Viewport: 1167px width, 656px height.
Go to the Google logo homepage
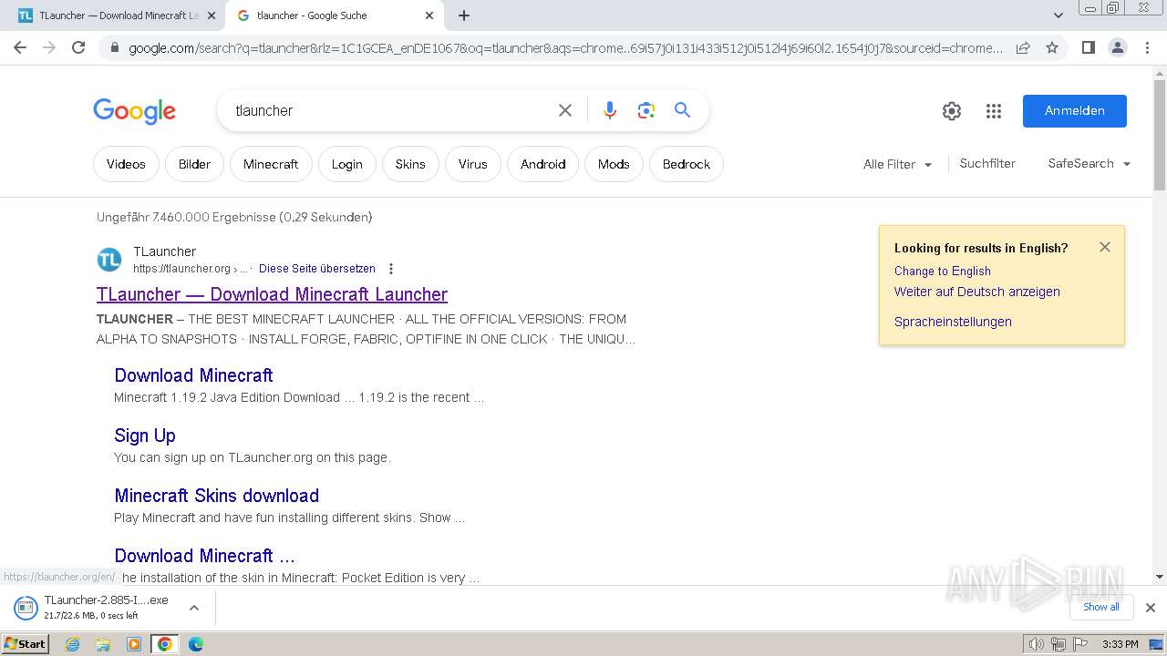(134, 111)
